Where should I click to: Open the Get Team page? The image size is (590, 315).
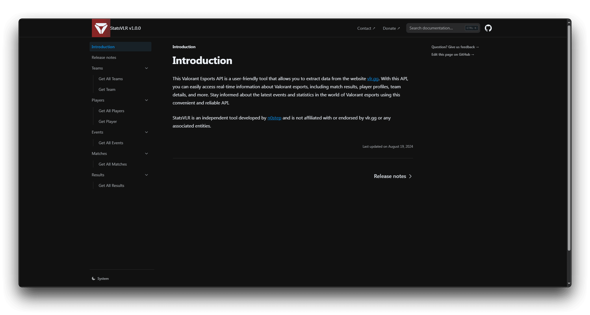point(124,89)
